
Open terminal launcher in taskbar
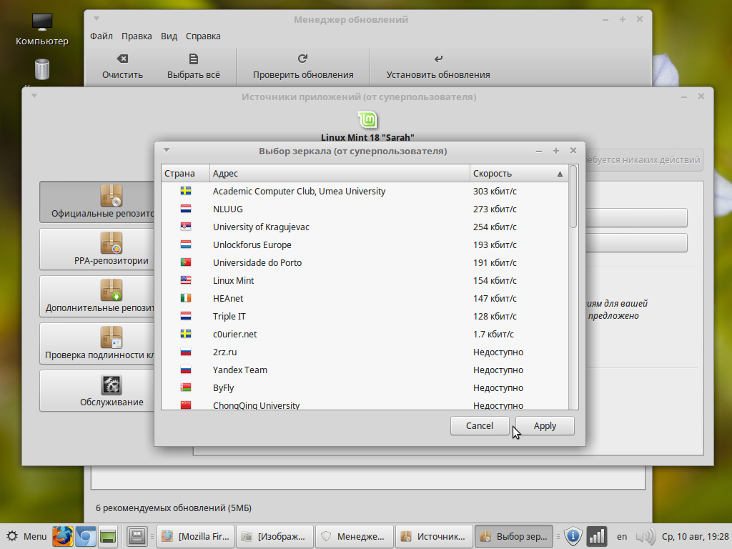[108, 535]
